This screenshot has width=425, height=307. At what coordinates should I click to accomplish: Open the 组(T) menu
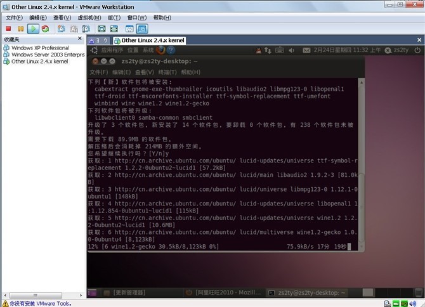pos(114,18)
